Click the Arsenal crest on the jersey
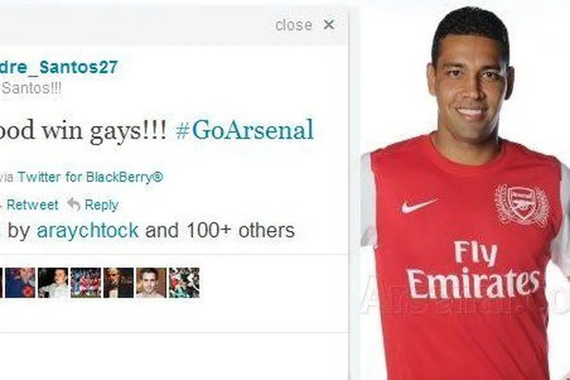The width and height of the screenshot is (570, 380). 521,205
